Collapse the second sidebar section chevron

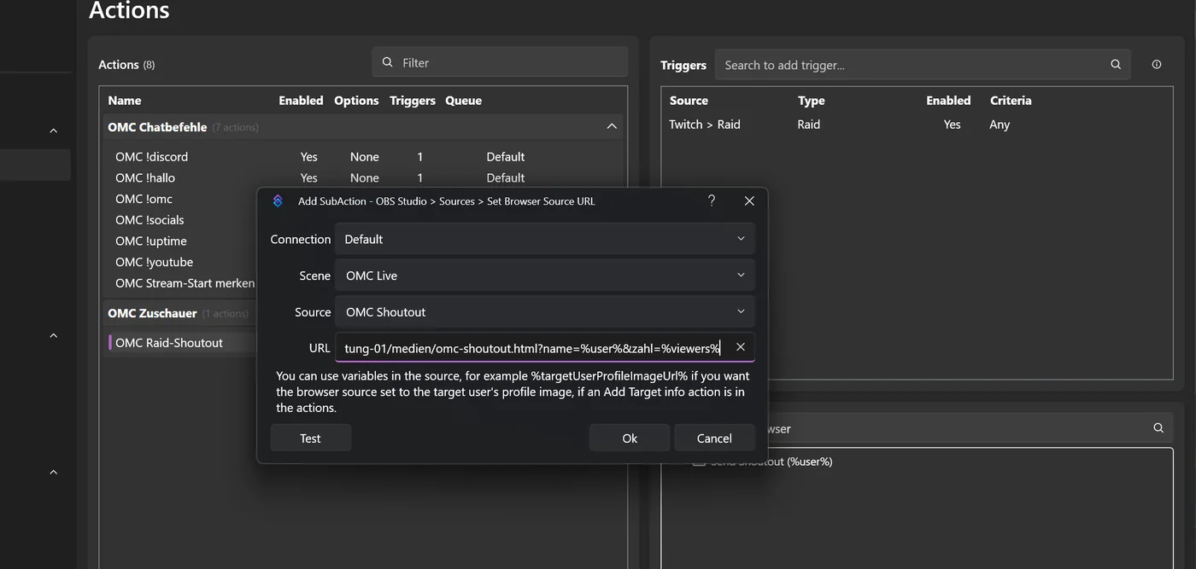pos(53,335)
